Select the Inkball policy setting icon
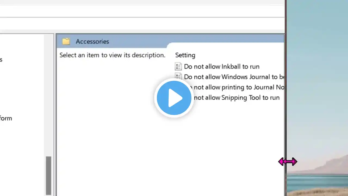Screen dimensions: 348x196 [178, 66]
